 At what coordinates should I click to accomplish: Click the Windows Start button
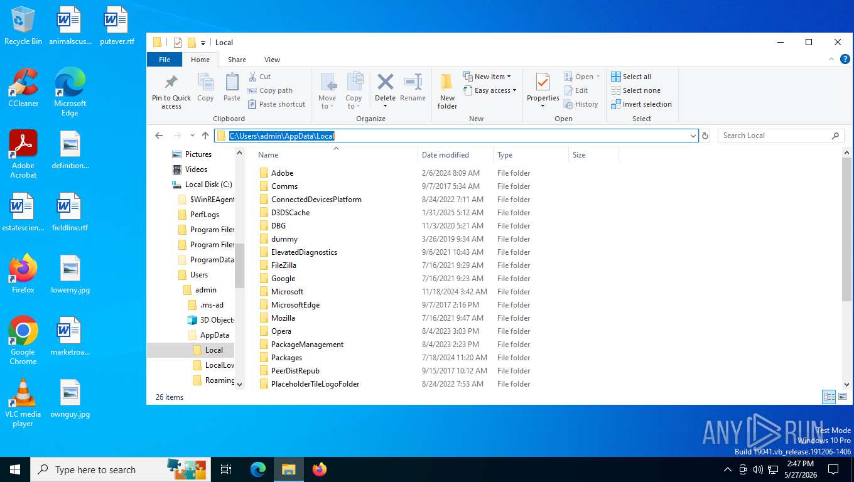15,469
